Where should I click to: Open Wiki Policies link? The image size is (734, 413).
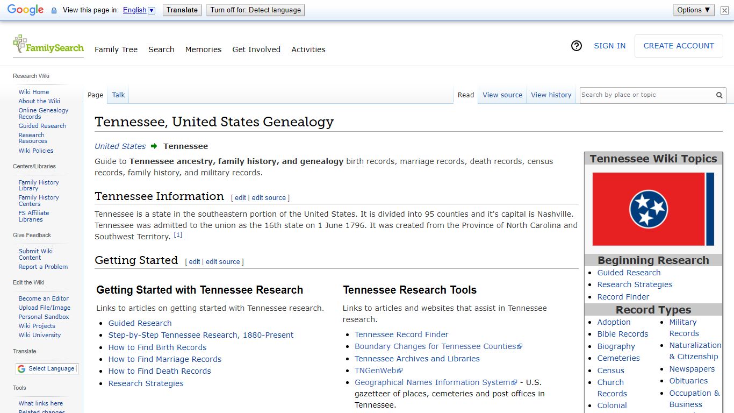tap(36, 151)
